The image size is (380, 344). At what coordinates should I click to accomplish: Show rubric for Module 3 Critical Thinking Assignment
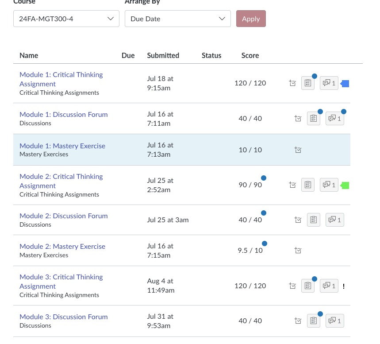pyautogui.click(x=307, y=286)
